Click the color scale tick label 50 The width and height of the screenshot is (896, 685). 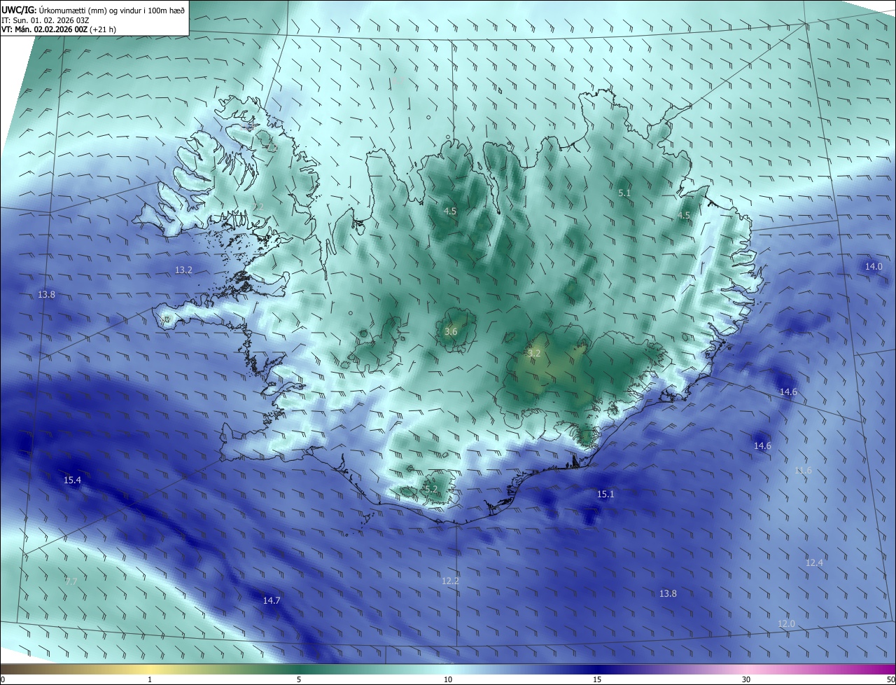(890, 679)
